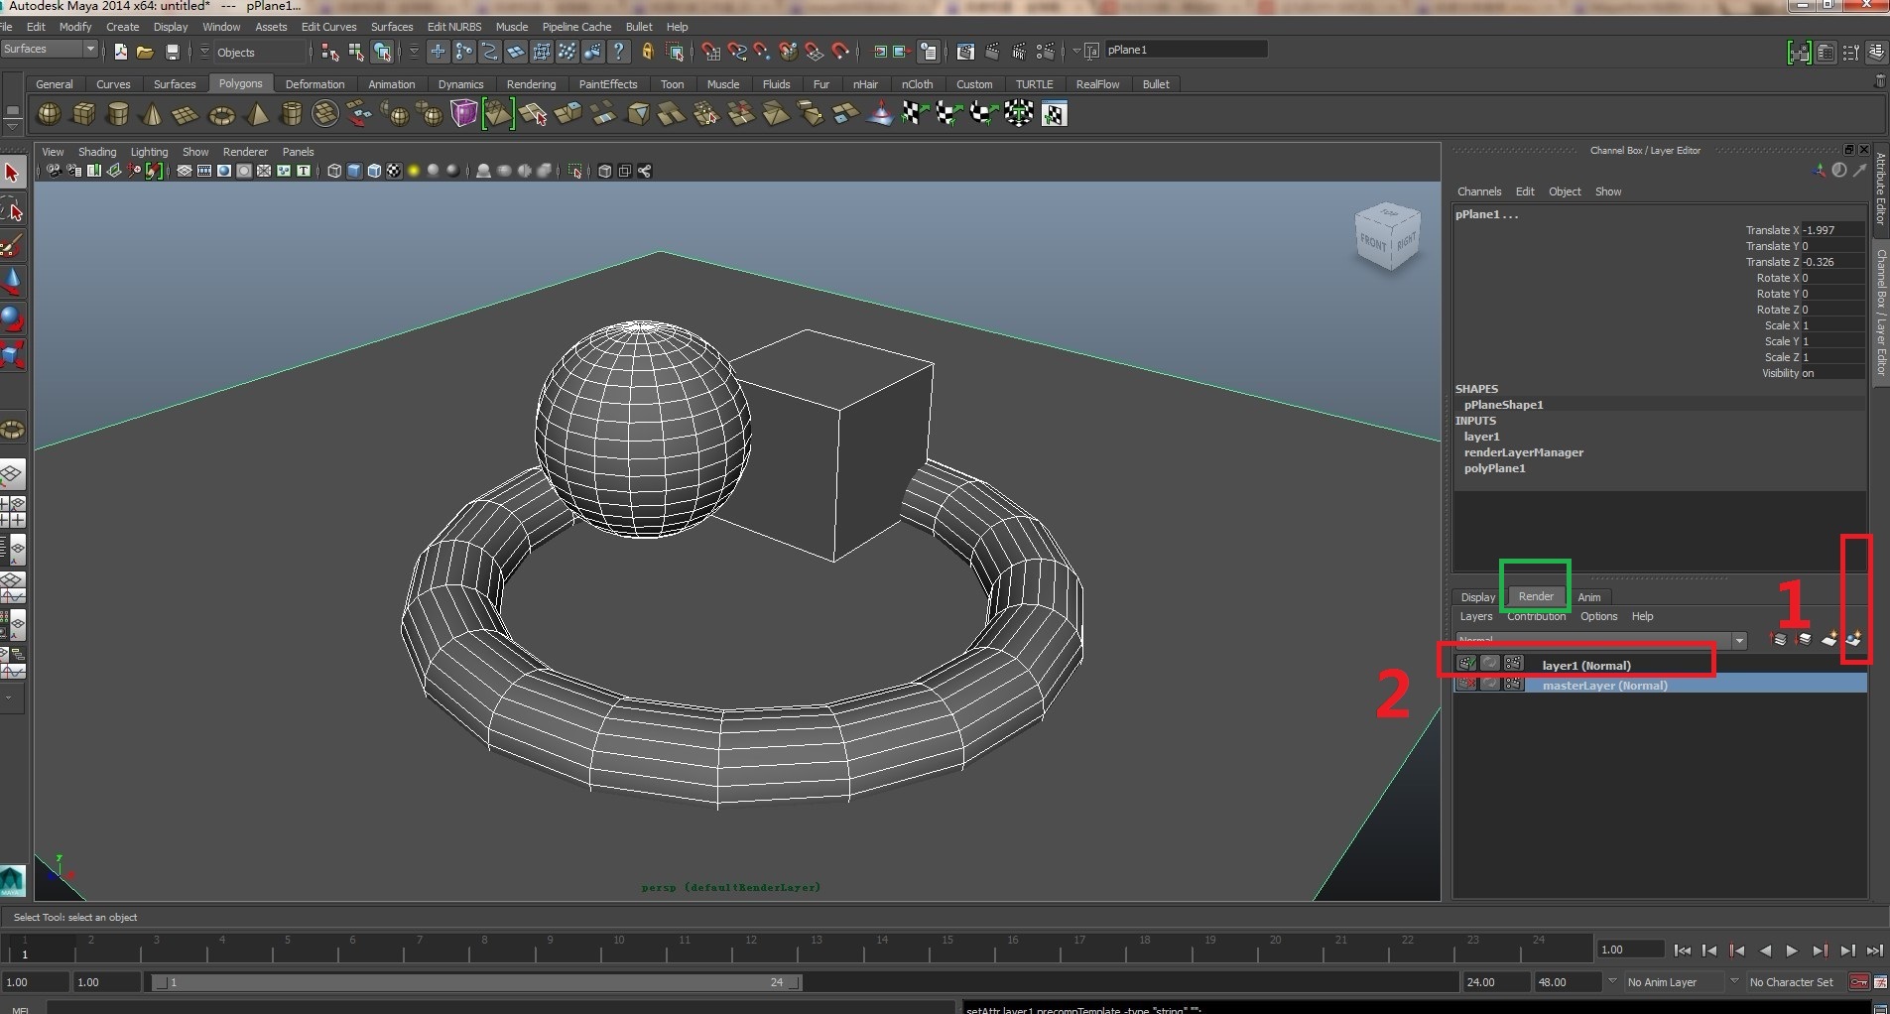Click the polygon cube shelf icon

click(84, 114)
